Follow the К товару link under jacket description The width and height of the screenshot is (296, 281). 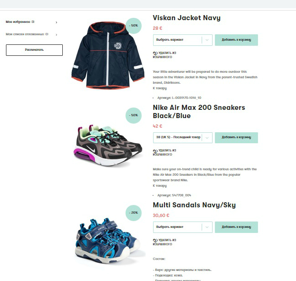pyautogui.click(x=160, y=88)
